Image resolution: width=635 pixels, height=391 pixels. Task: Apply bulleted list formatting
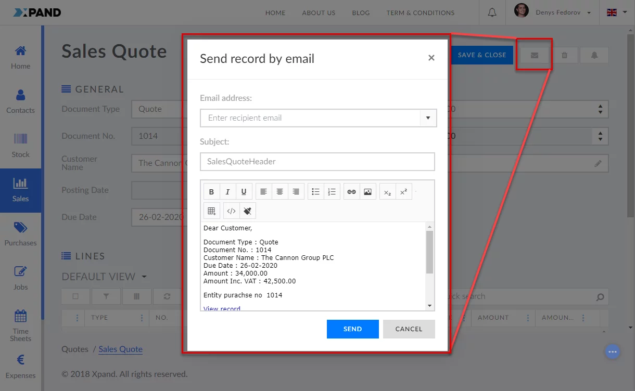(315, 192)
